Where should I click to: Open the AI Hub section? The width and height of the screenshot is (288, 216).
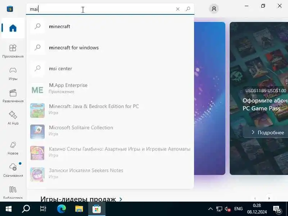tap(13, 118)
